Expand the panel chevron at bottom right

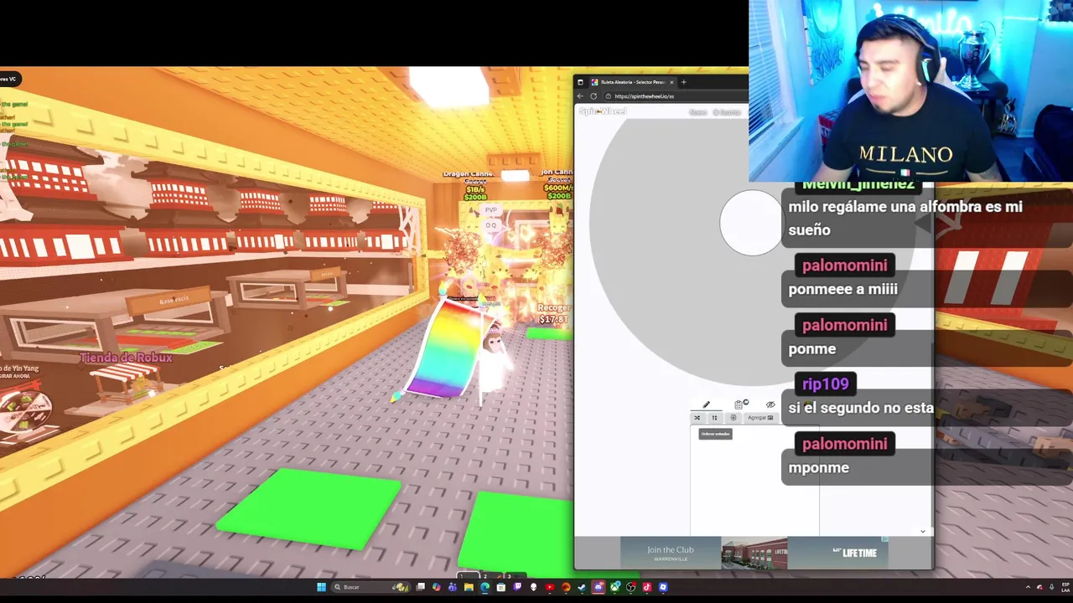(x=923, y=531)
